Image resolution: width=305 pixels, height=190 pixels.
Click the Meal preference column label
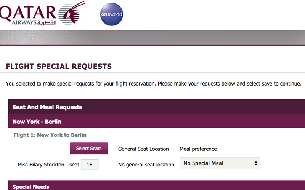pyautogui.click(x=198, y=149)
